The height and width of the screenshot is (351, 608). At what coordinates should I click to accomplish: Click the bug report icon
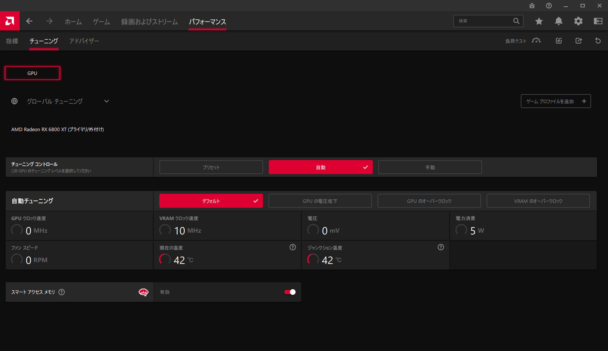tap(532, 6)
